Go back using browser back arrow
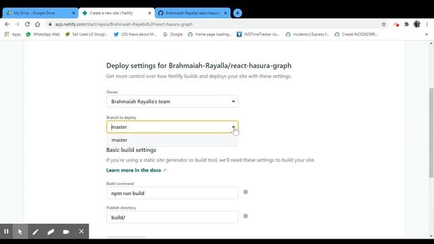434x244 pixels. pos(7,24)
